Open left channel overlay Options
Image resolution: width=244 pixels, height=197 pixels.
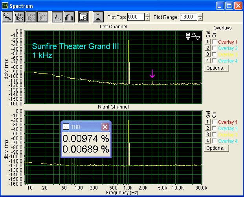(216, 68)
